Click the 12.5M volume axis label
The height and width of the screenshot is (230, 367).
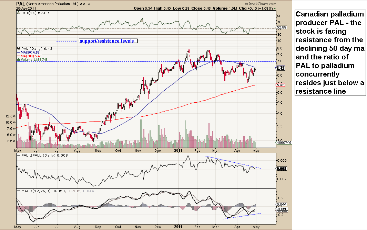pyautogui.click(x=10, y=116)
